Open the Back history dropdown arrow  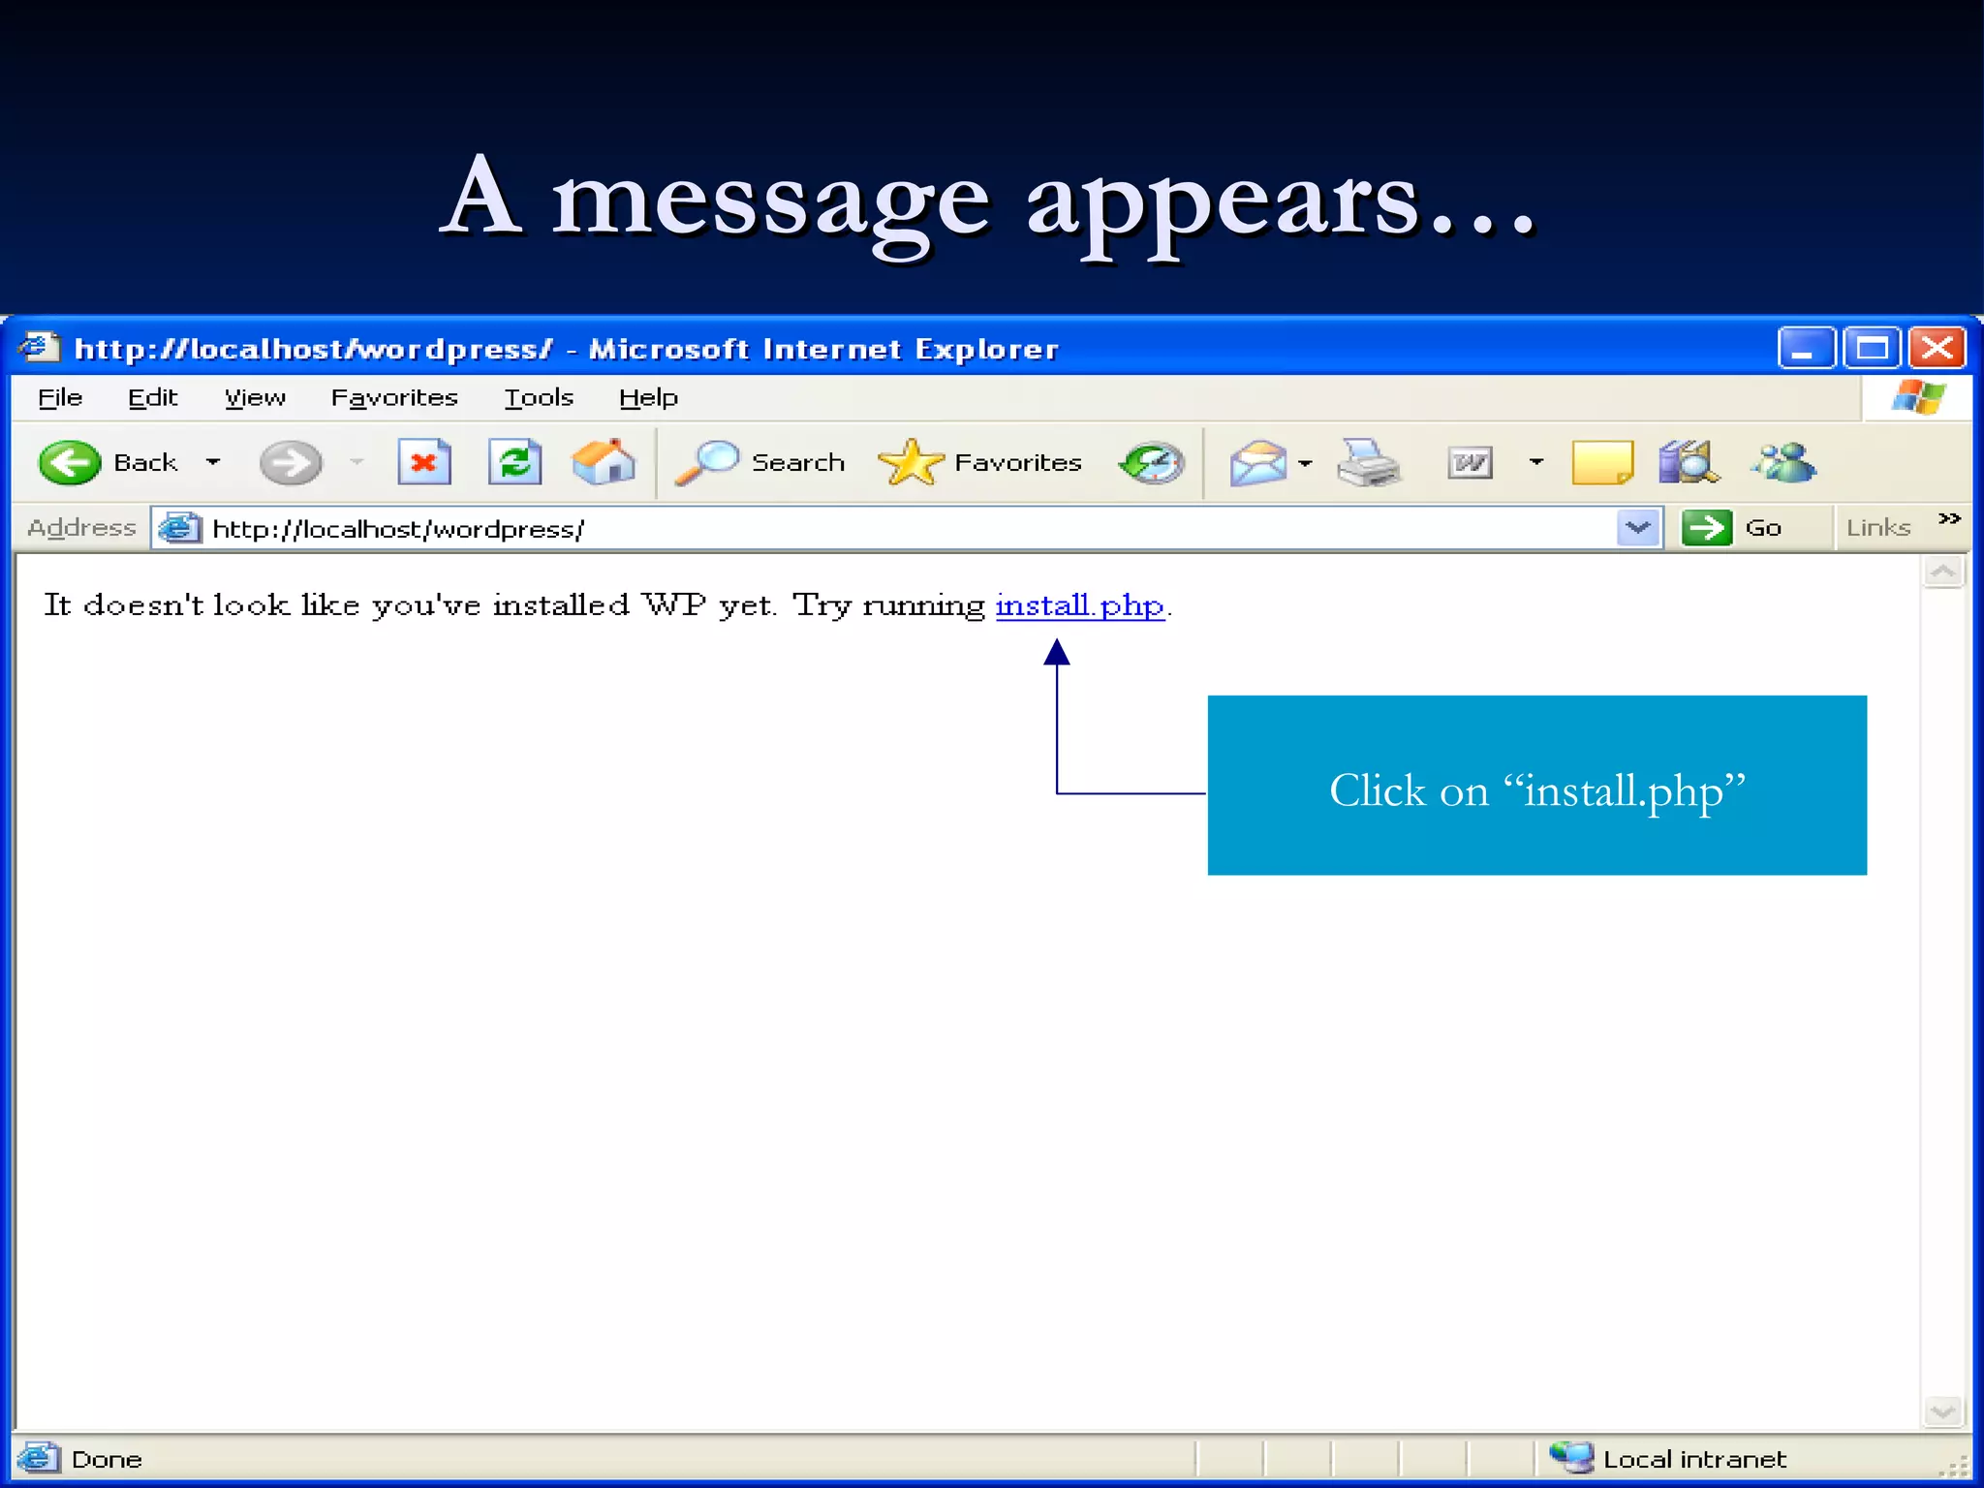[213, 462]
